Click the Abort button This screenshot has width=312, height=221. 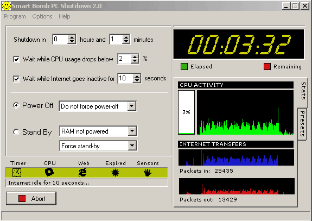click(x=31, y=198)
